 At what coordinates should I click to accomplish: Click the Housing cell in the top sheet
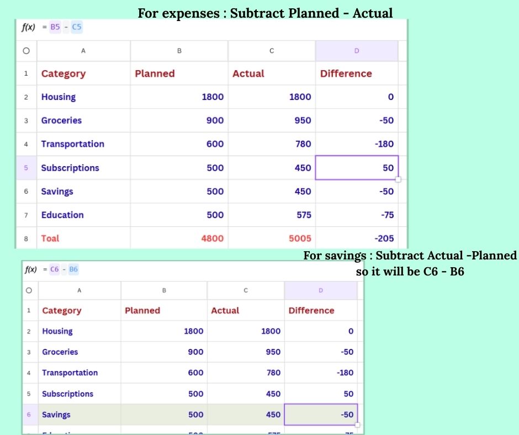83,97
